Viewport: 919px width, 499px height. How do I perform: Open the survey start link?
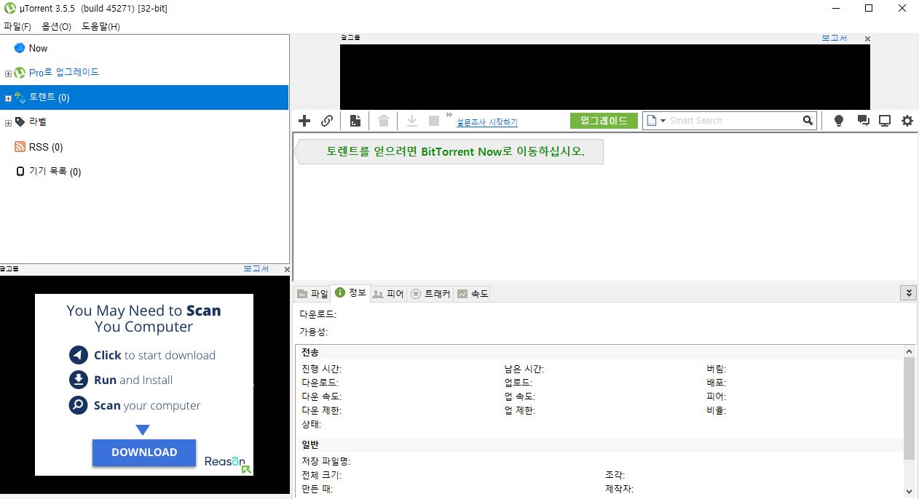(486, 122)
